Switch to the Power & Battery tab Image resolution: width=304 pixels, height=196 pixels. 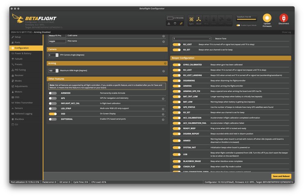(23, 53)
